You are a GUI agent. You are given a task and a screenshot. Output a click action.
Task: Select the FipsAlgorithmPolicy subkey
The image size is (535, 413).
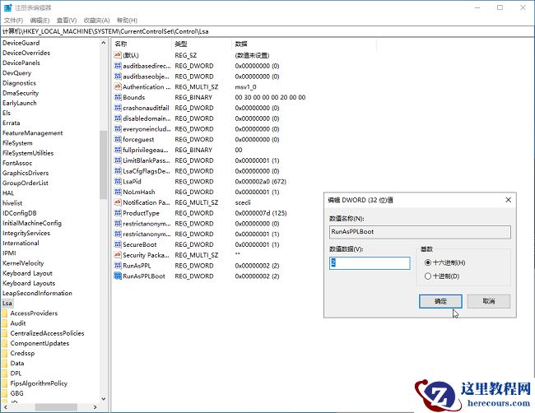click(39, 383)
